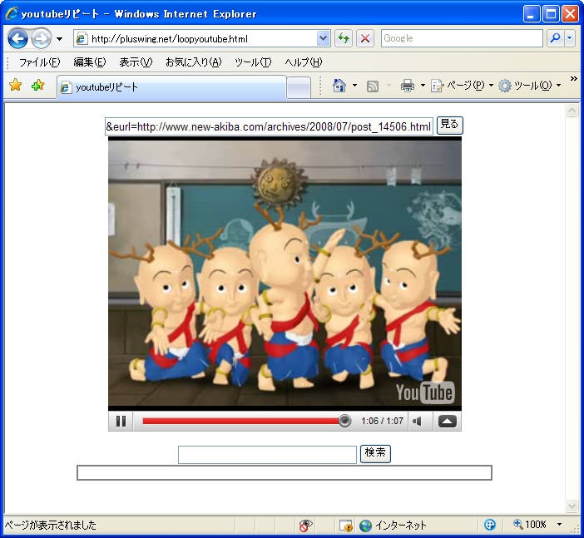
Task: Expand the zoom level dropdown arrow
Action: (559, 525)
